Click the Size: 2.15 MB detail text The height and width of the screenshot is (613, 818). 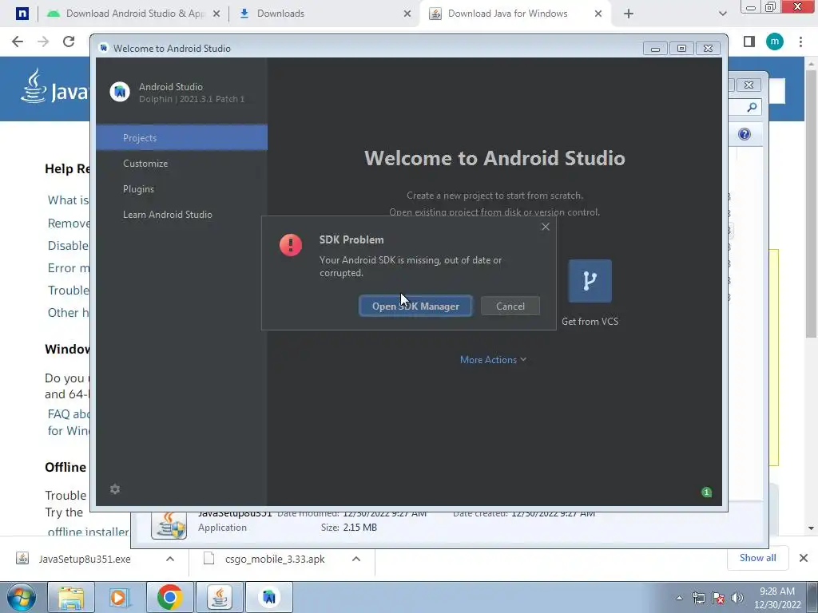point(348,528)
